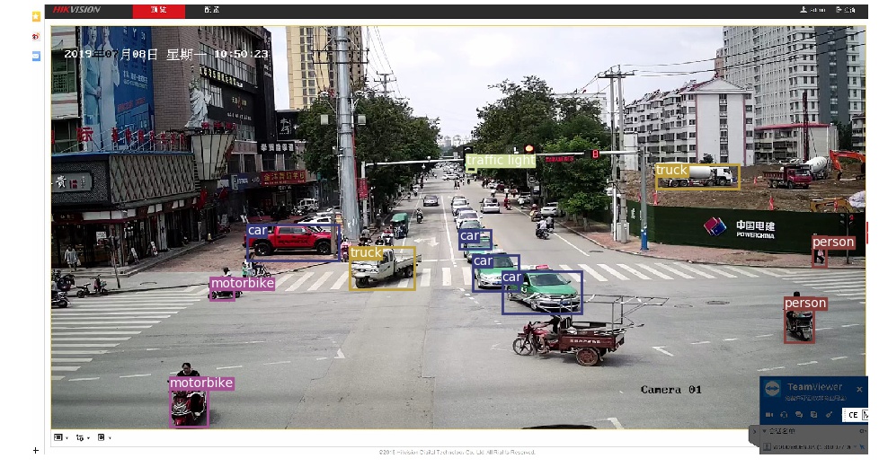879x476 pixels.
Task: Collapse the TeamViewer side panel arrow
Action: 754,432
